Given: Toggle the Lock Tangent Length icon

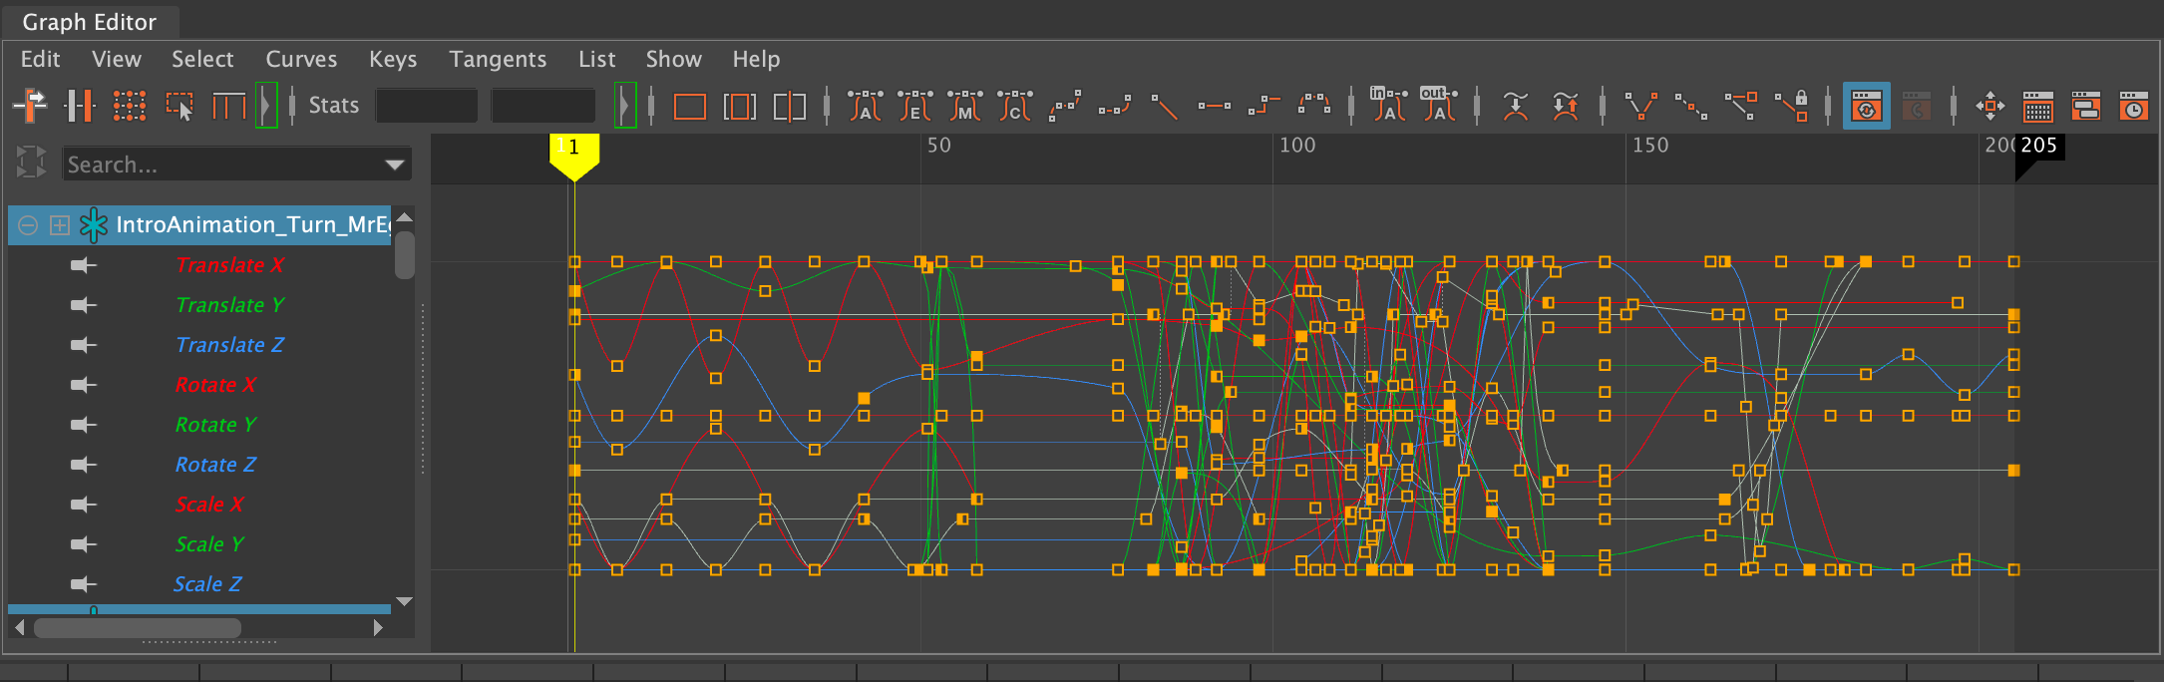Looking at the screenshot, I should pyautogui.click(x=1792, y=106).
